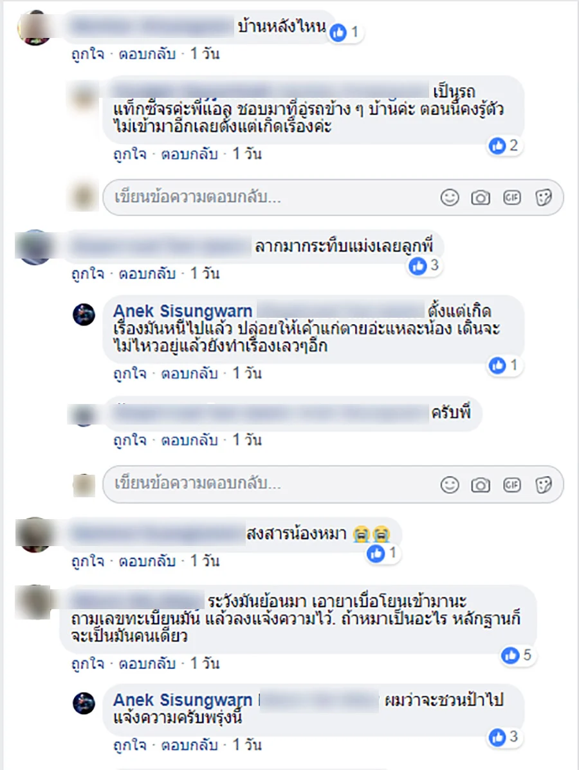Open emoji picker in second reply box
579x770 pixels.
(x=449, y=484)
